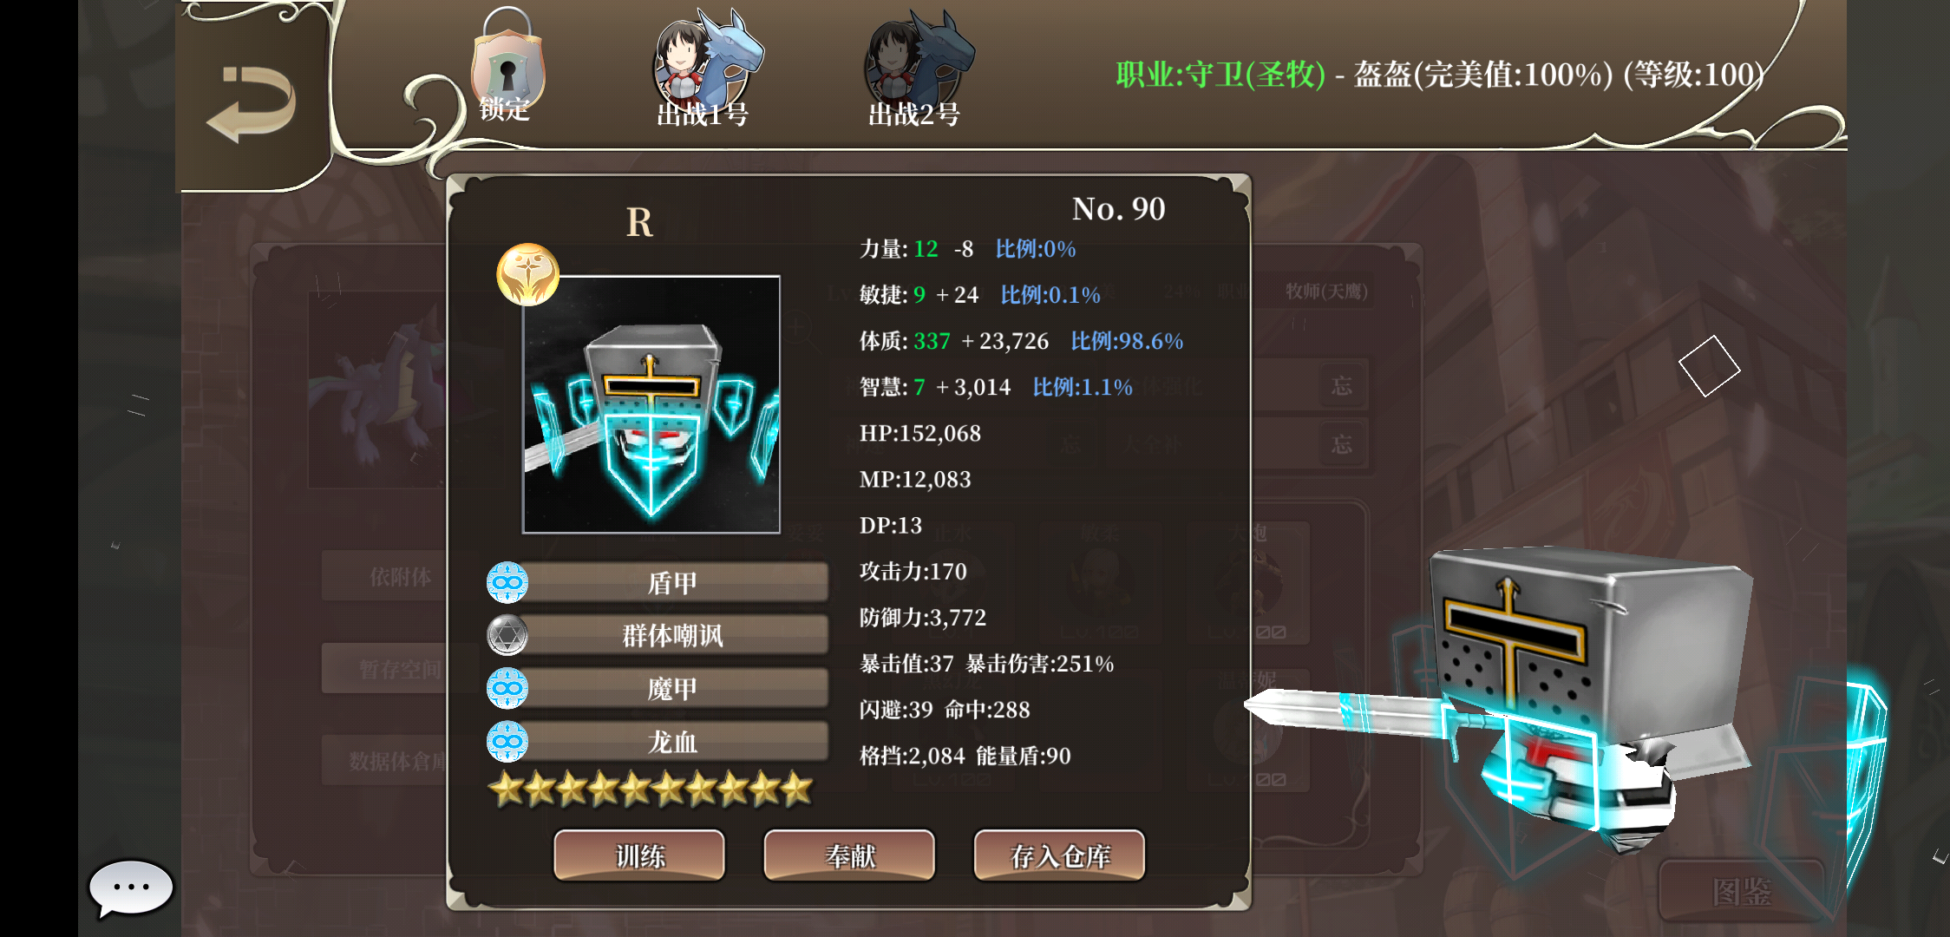The image size is (1950, 937).
Task: Open the 图鉴 button
Action: coord(1742,891)
